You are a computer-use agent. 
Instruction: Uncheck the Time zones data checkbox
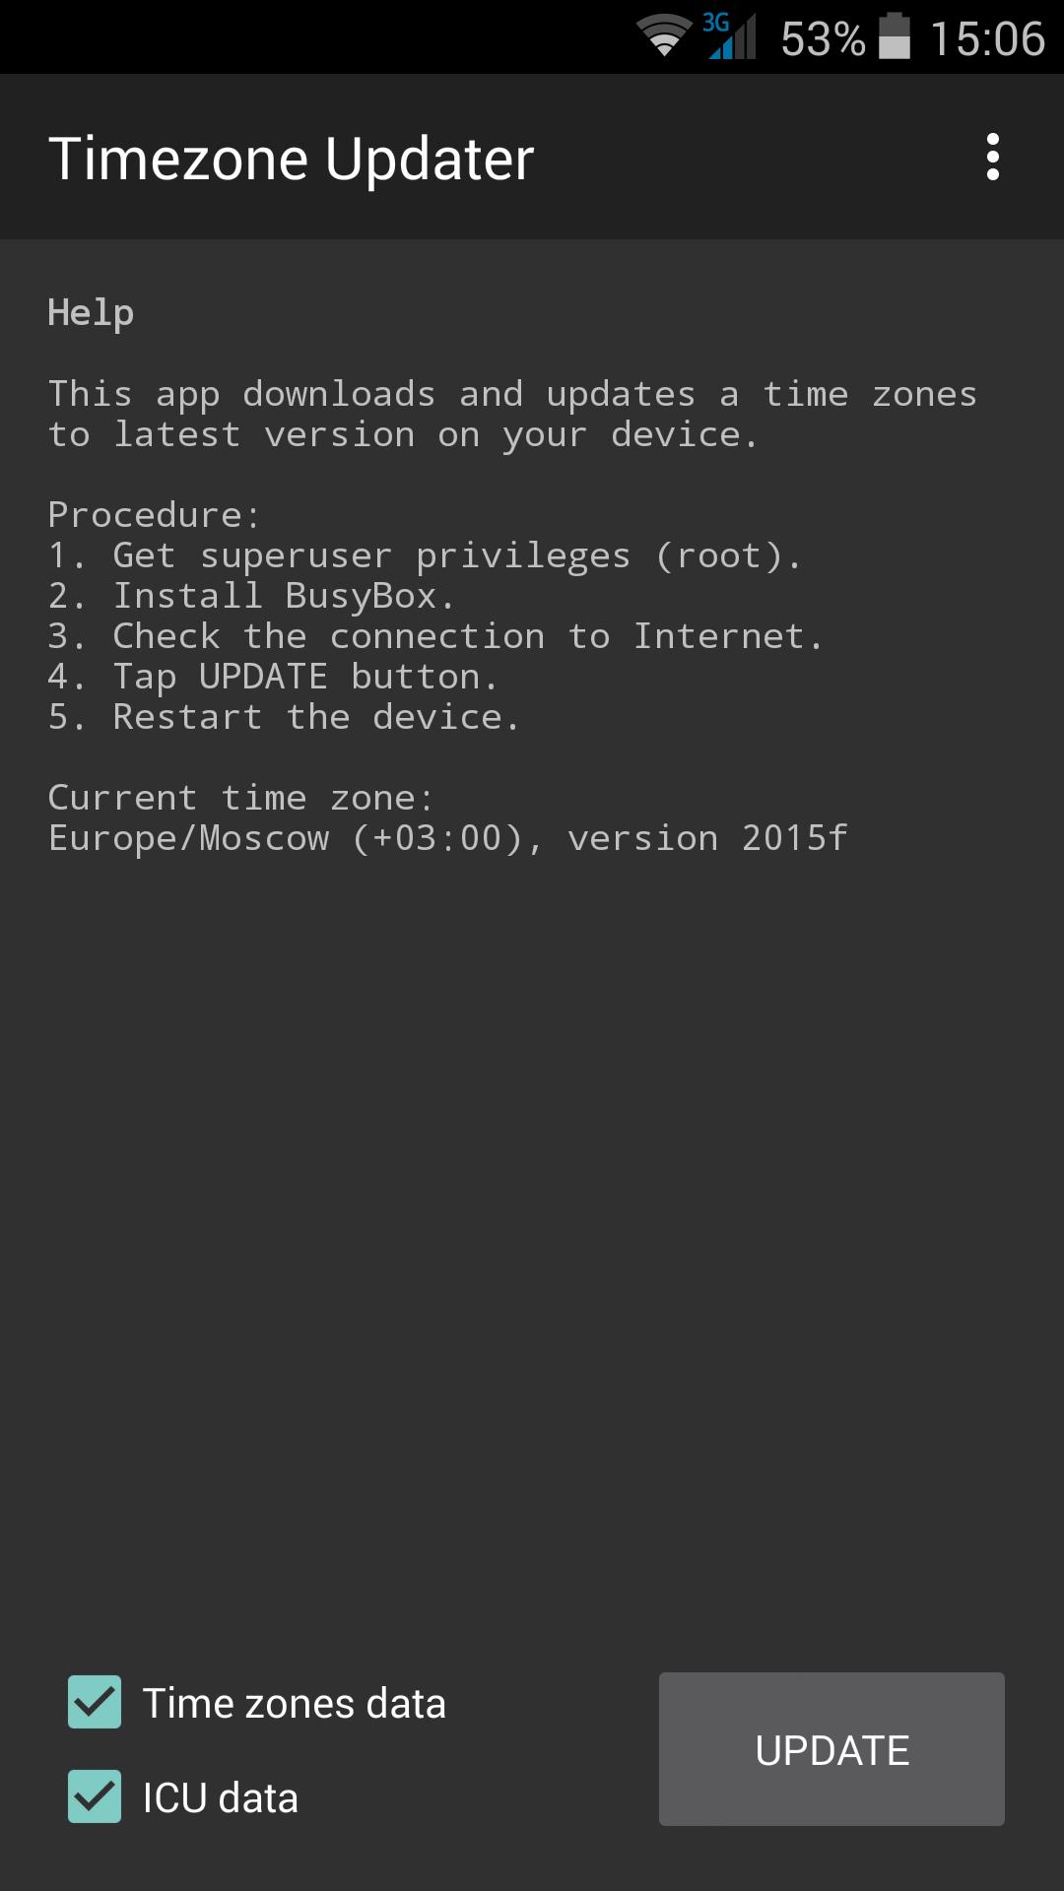(95, 1702)
